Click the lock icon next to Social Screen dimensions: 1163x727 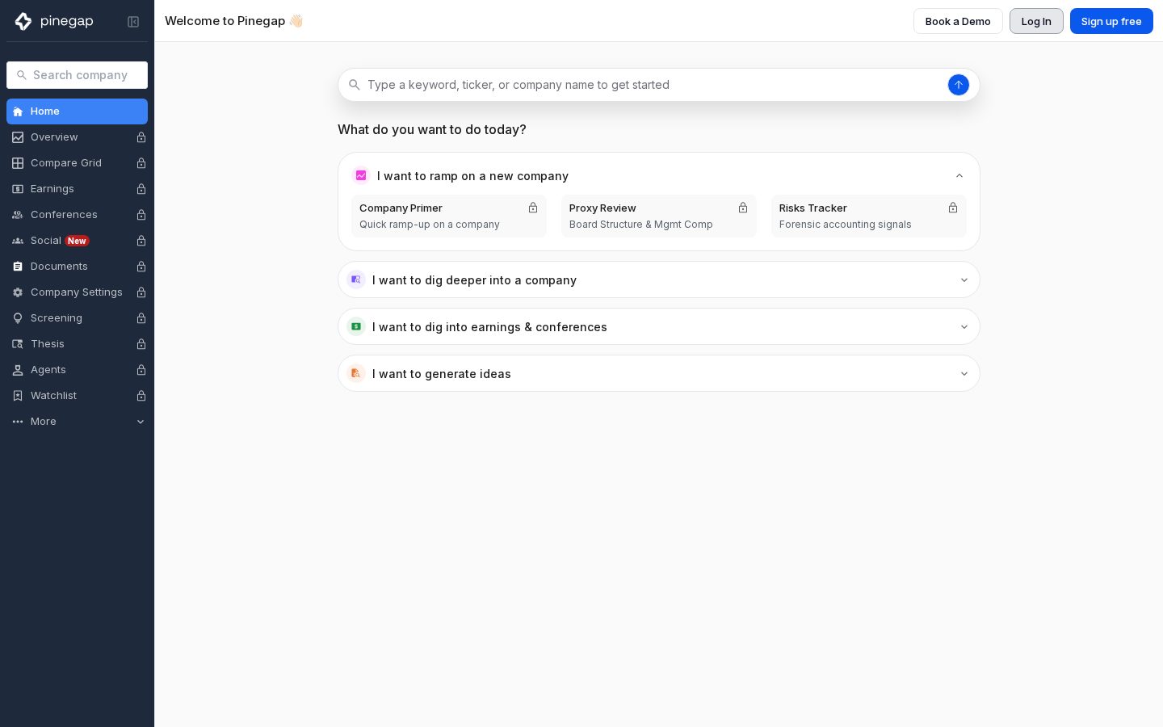pyautogui.click(x=141, y=241)
